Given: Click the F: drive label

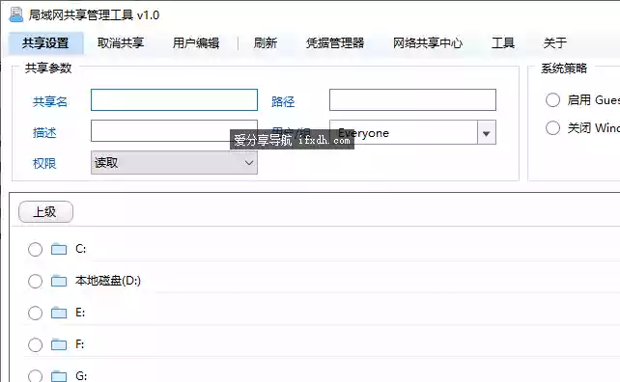Looking at the screenshot, I should click(80, 344).
